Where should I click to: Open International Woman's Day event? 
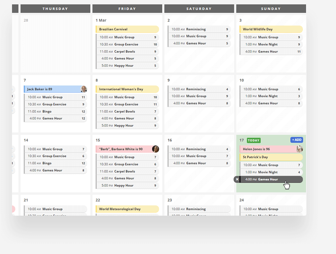click(127, 89)
